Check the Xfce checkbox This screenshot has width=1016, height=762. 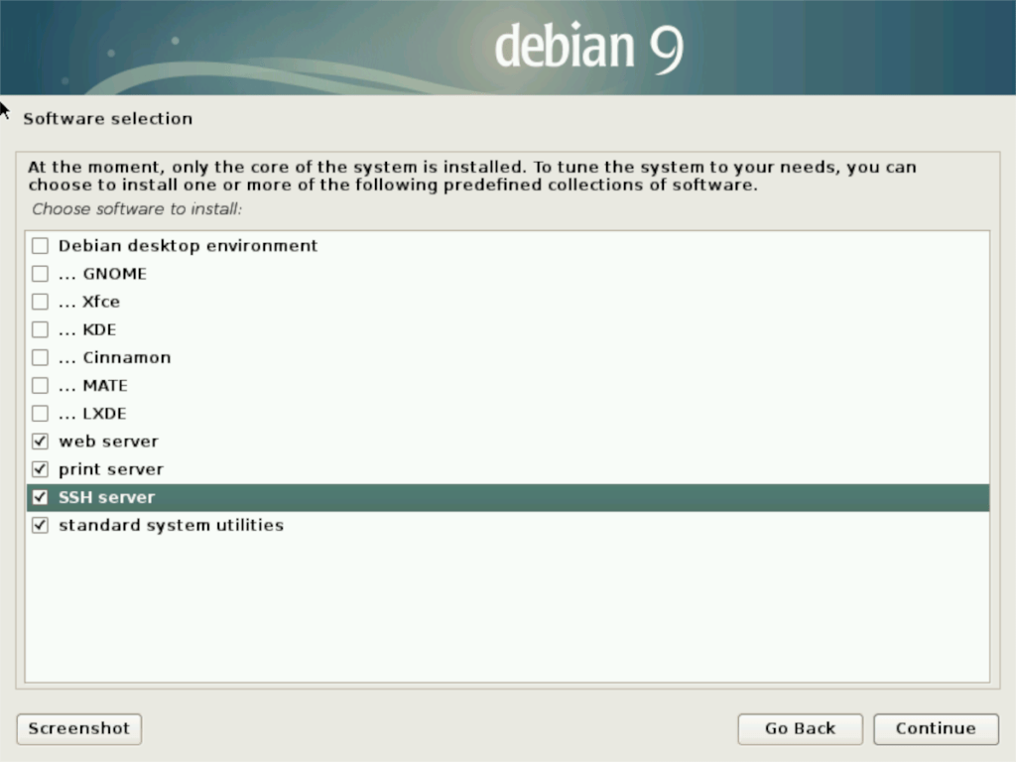pos(40,302)
